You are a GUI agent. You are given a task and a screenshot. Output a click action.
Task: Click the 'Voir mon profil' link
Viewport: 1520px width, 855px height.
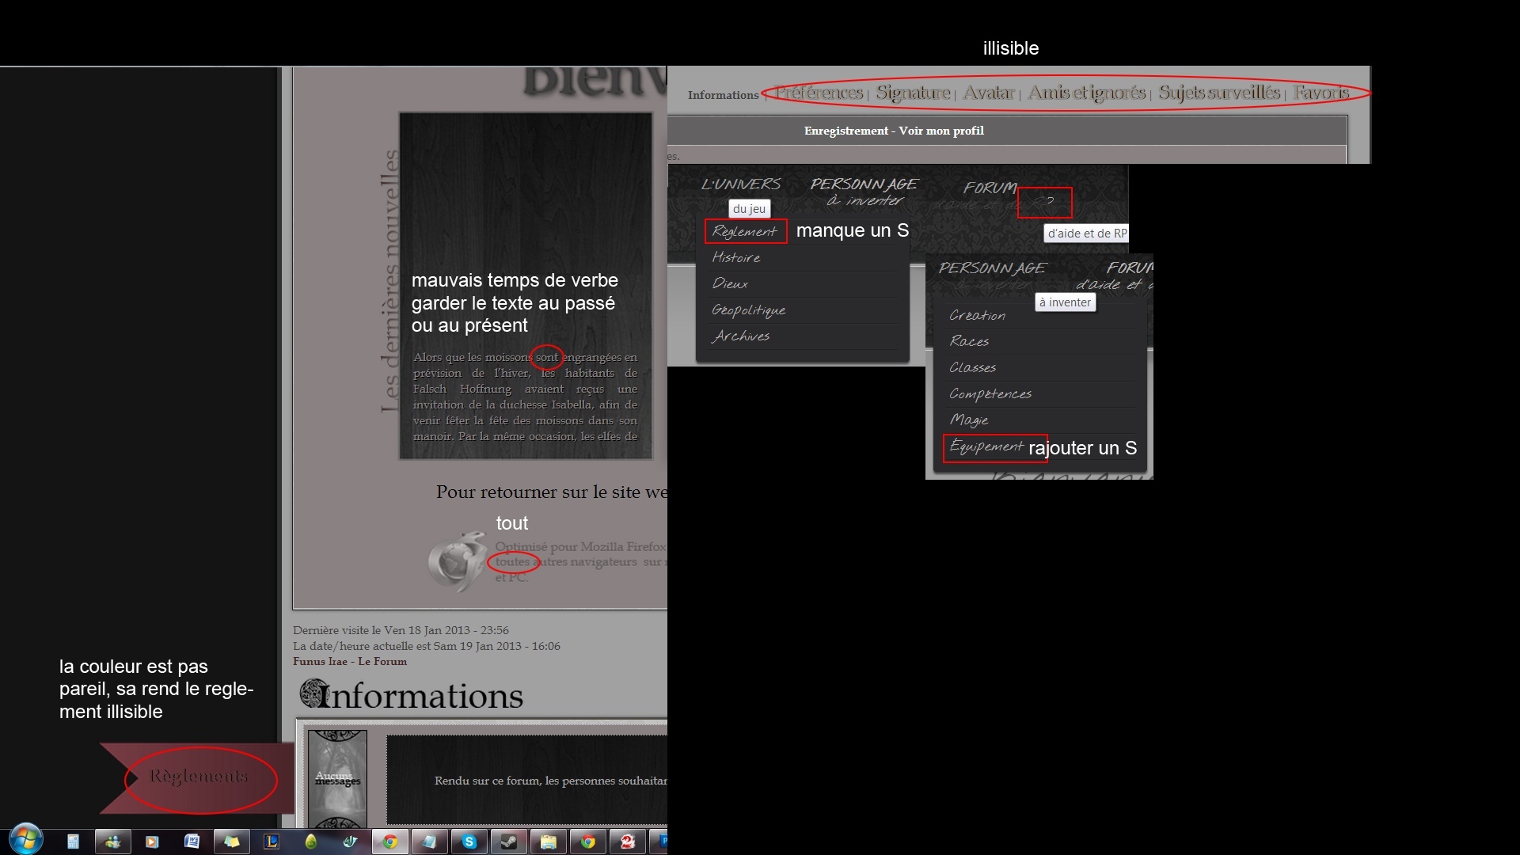click(x=941, y=131)
